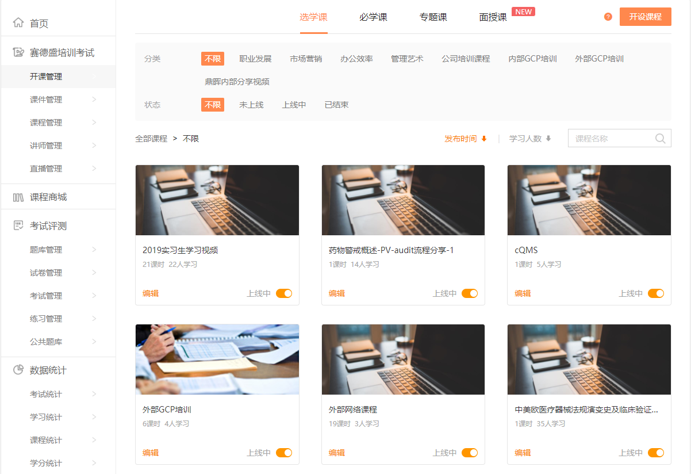691x474 pixels.
Task: Click the 赛德盛培训考试 sidebar icon
Action: tap(18, 52)
